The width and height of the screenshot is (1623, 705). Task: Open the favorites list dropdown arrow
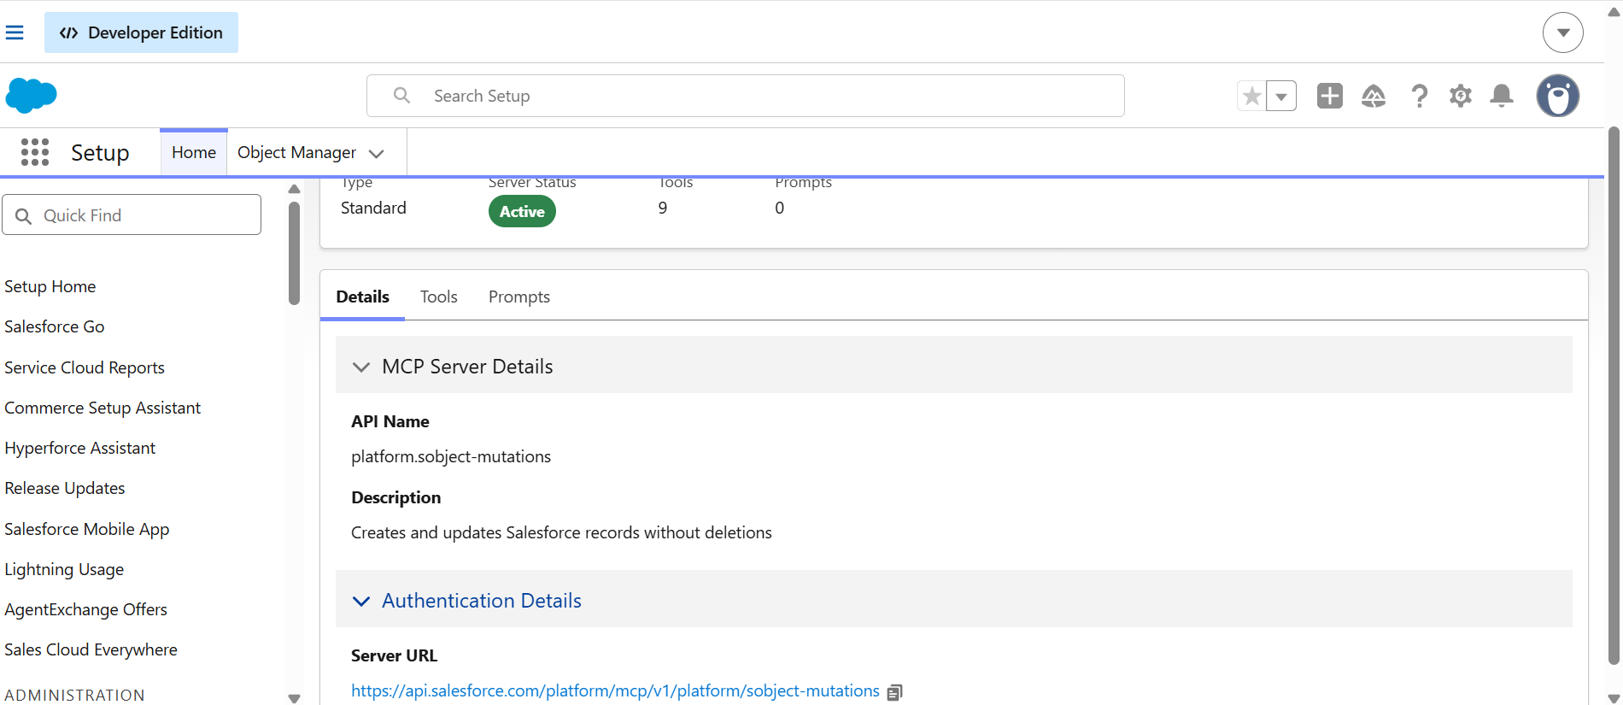(1281, 96)
